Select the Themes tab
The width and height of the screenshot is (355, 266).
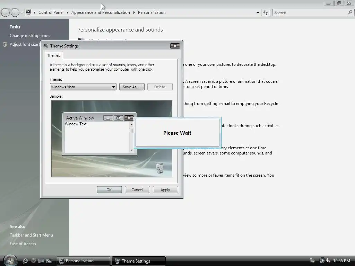coord(54,55)
